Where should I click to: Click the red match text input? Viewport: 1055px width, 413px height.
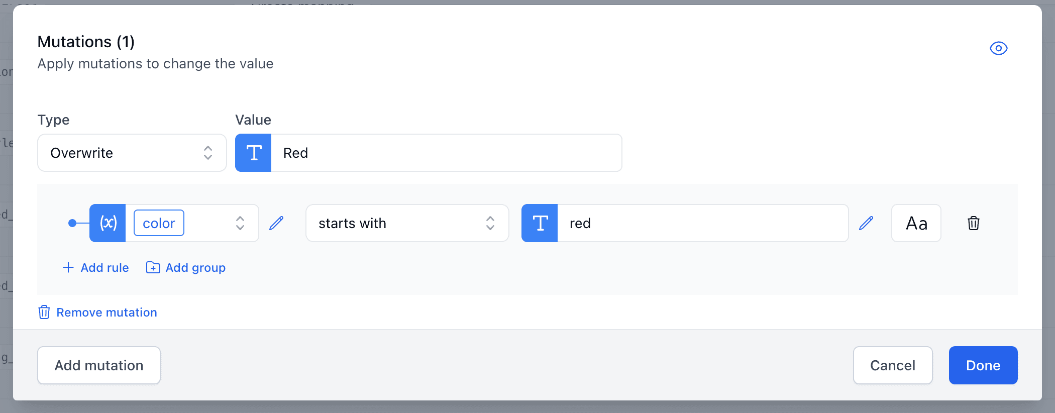tap(703, 223)
